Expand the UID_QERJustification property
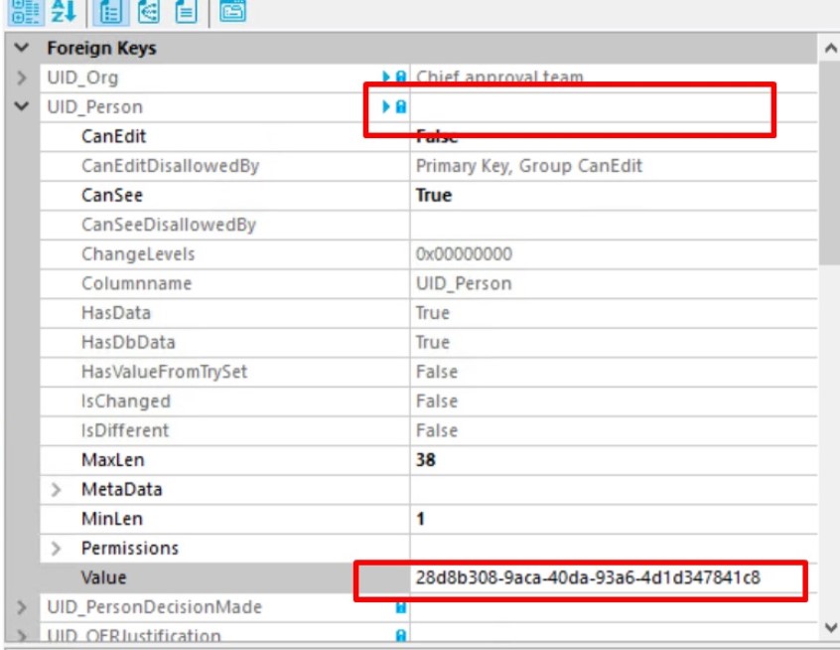 tap(22, 636)
